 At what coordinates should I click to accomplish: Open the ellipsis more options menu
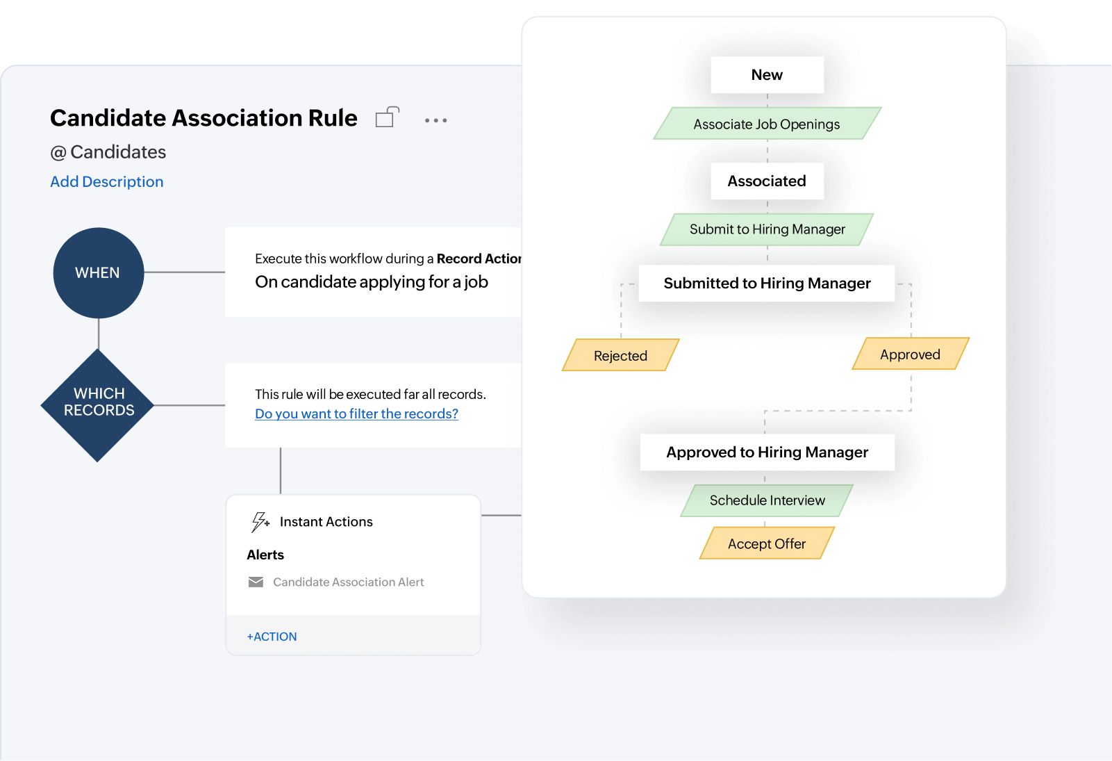[436, 120]
